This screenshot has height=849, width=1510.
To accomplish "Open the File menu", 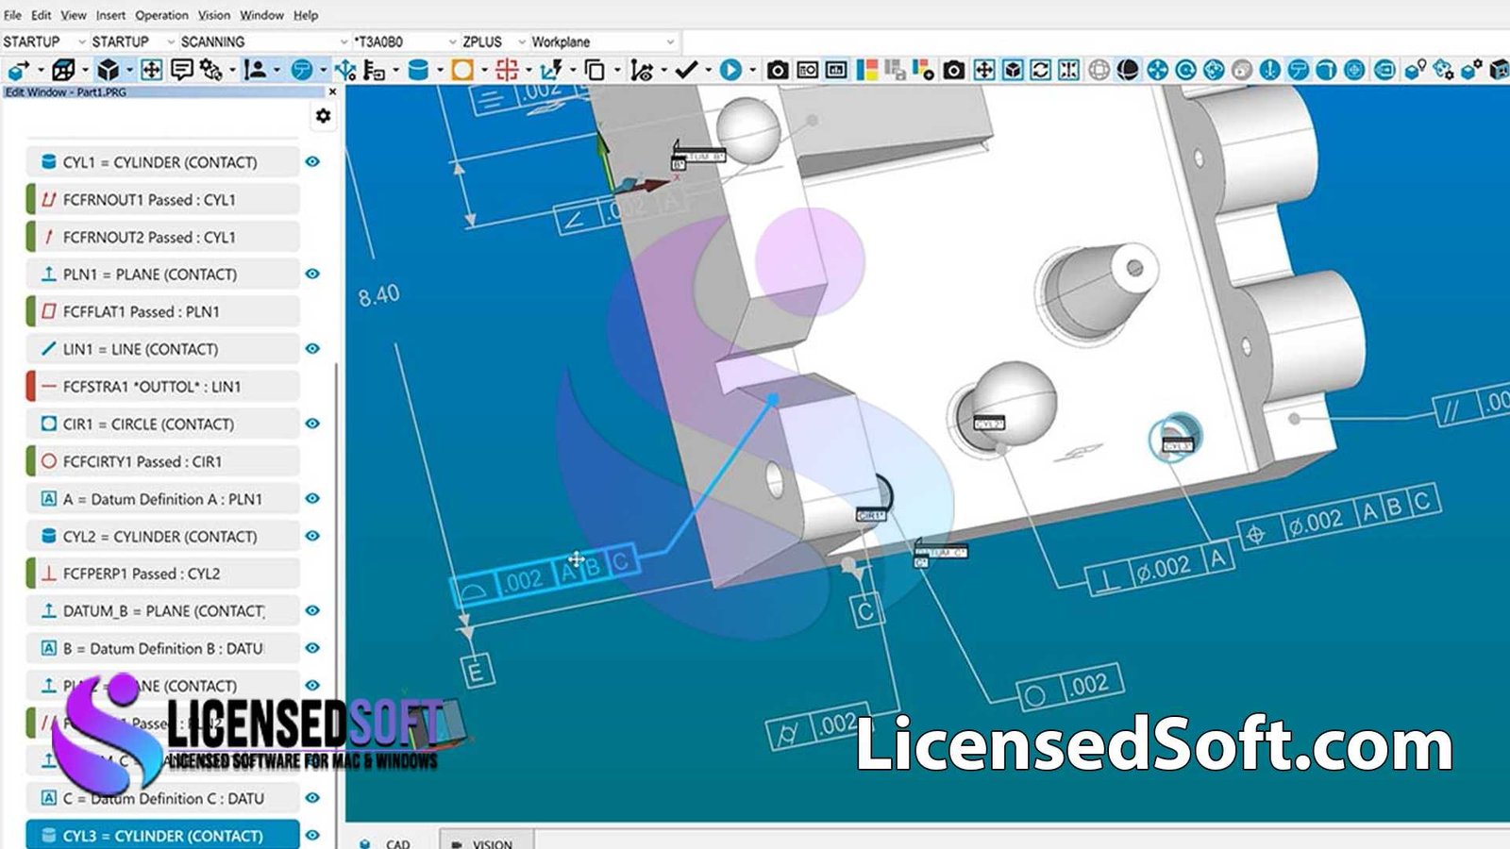I will (12, 15).
